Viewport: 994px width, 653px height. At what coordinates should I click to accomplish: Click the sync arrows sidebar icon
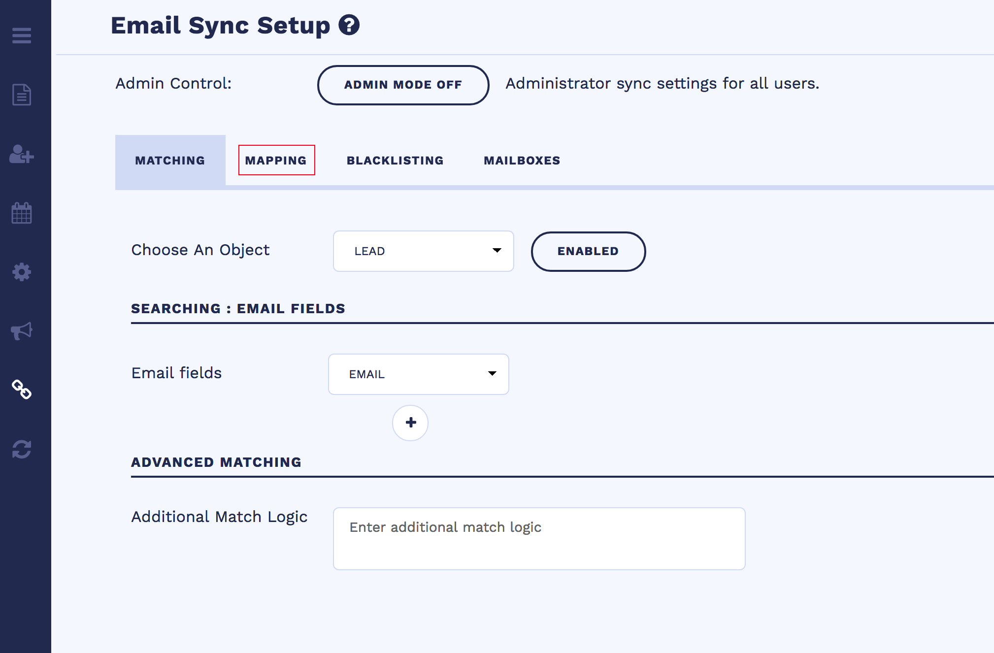22,449
